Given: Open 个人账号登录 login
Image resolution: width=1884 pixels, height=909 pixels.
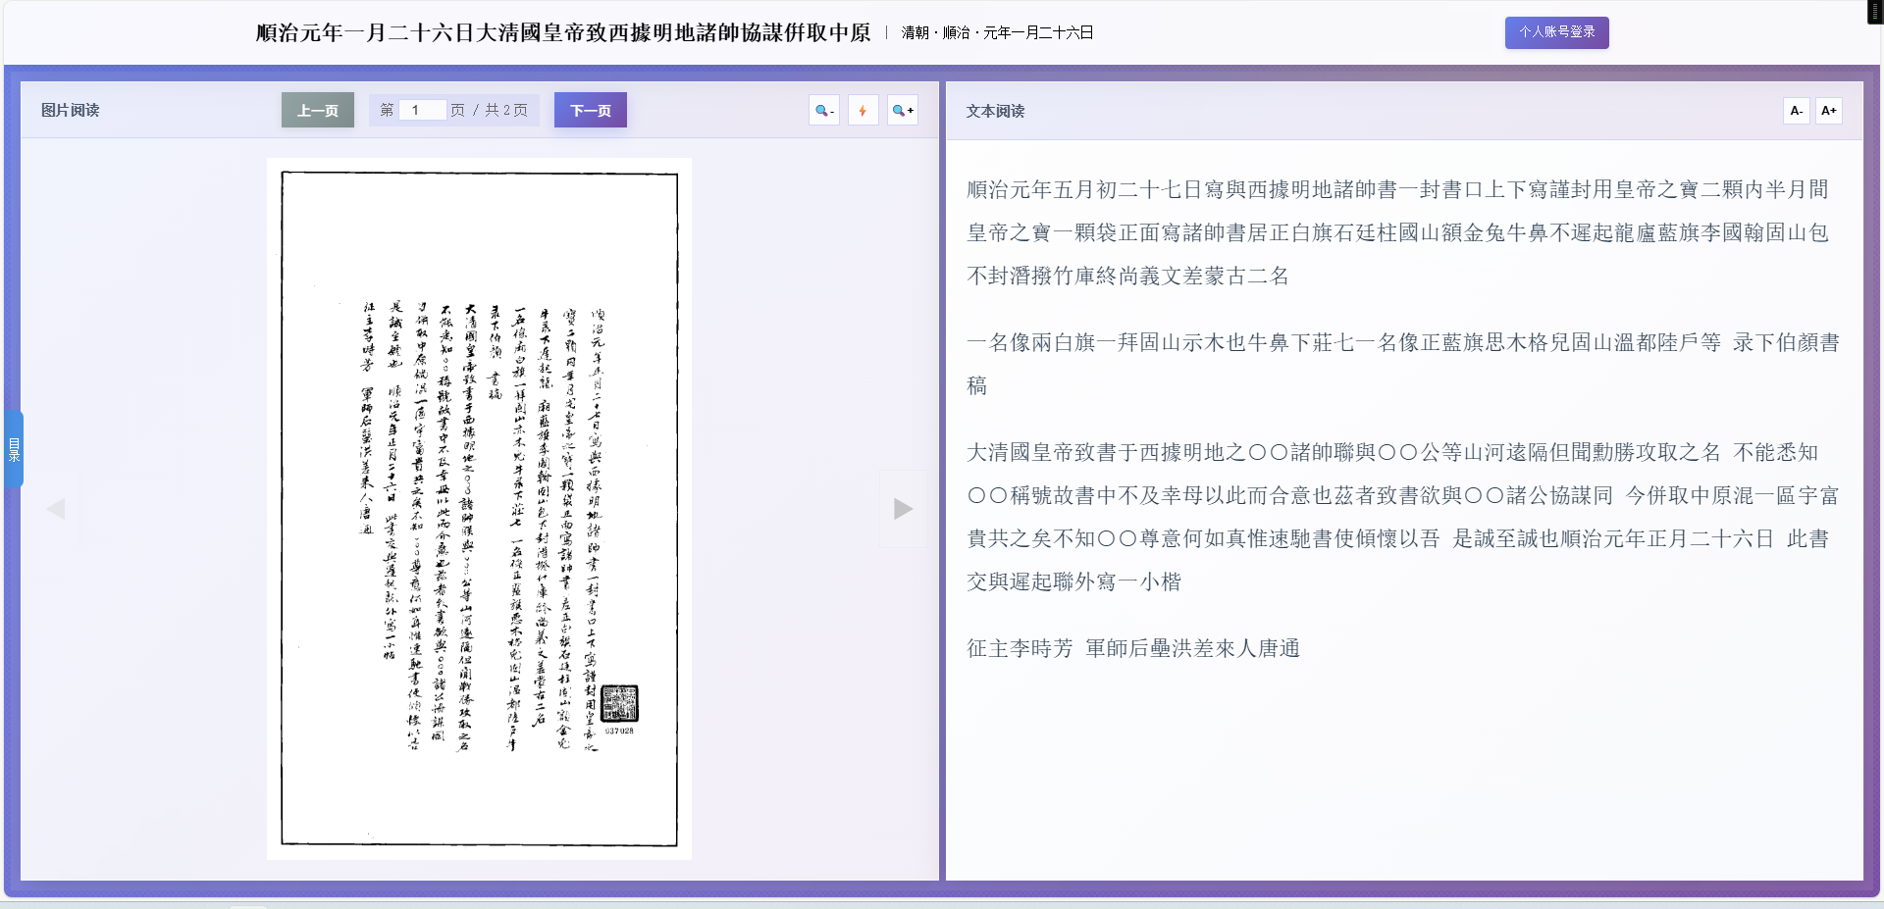Looking at the screenshot, I should click(1556, 32).
